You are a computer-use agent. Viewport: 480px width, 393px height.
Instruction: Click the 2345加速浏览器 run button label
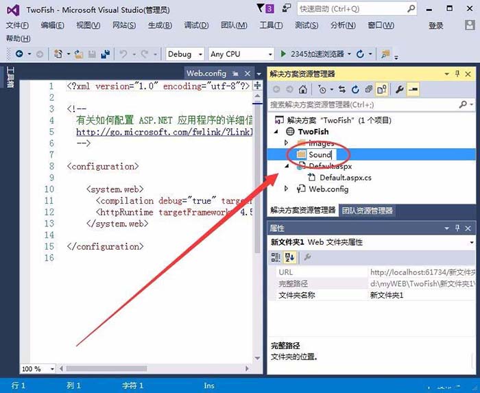(x=317, y=54)
